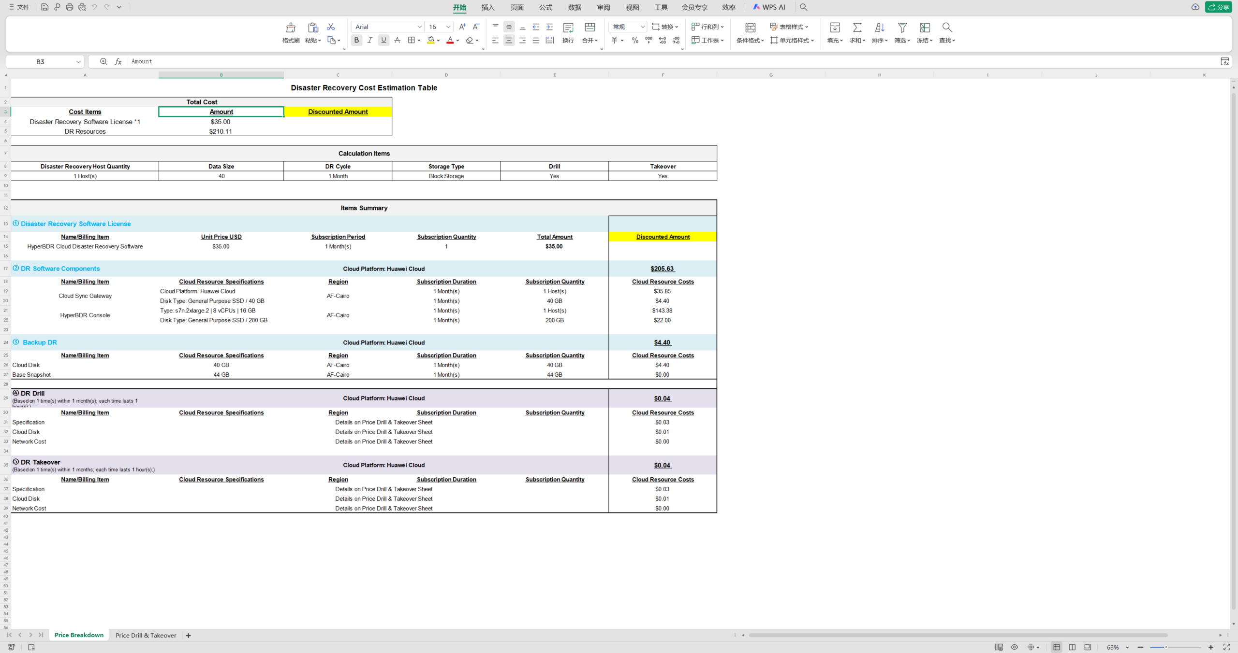Click the thousands separator 000 icon
The width and height of the screenshot is (1238, 653).
648,41
